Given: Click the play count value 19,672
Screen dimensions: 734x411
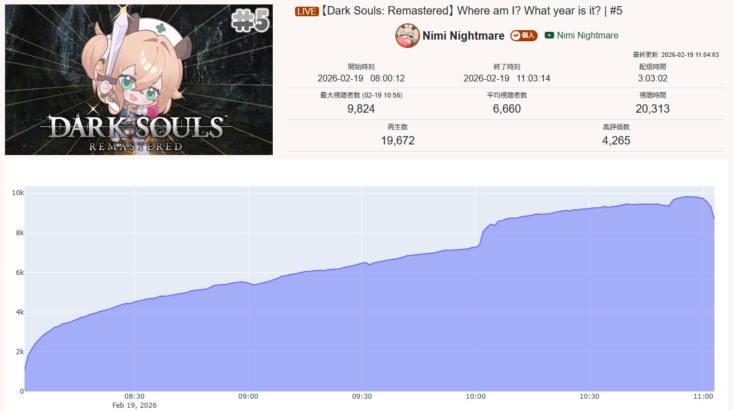Looking at the screenshot, I should (x=398, y=141).
